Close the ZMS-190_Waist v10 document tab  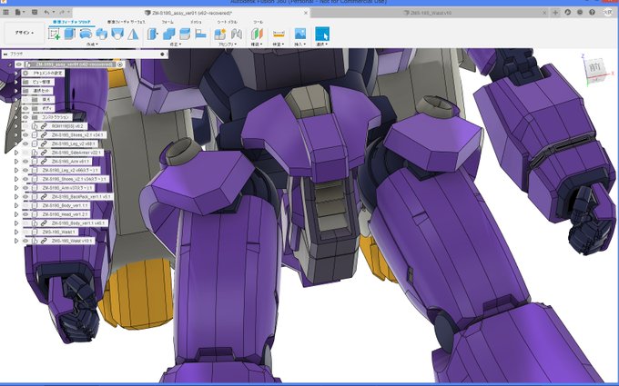544,13
